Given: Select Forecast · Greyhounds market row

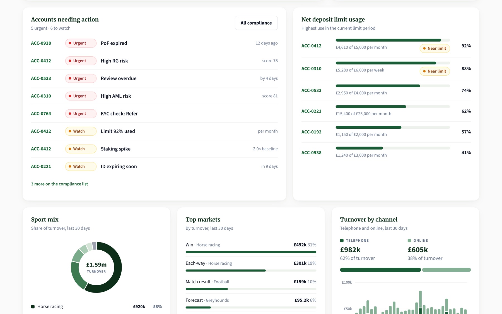Looking at the screenshot, I should coord(251,303).
